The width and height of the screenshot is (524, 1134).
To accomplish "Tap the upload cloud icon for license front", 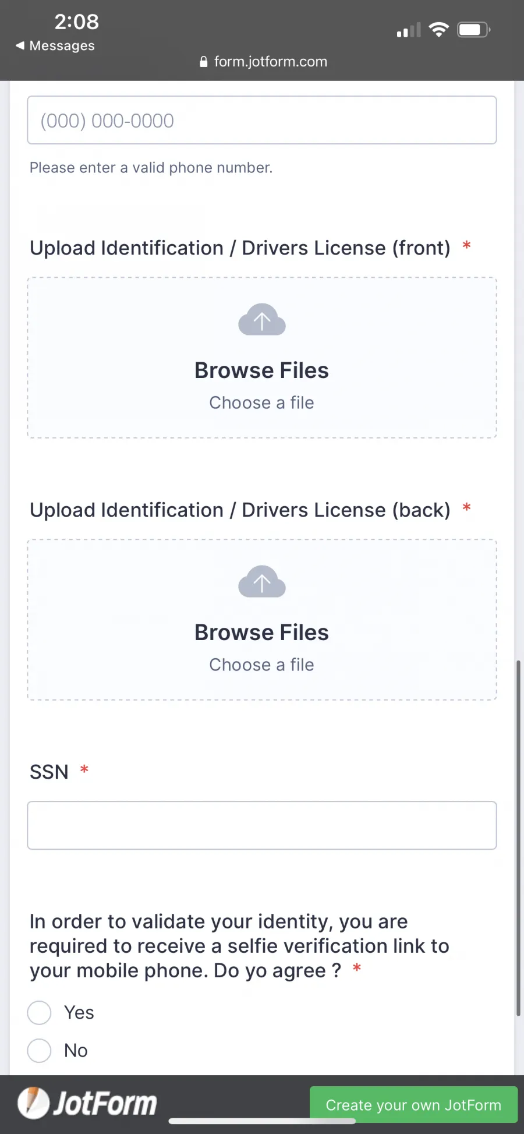I will tap(262, 319).
